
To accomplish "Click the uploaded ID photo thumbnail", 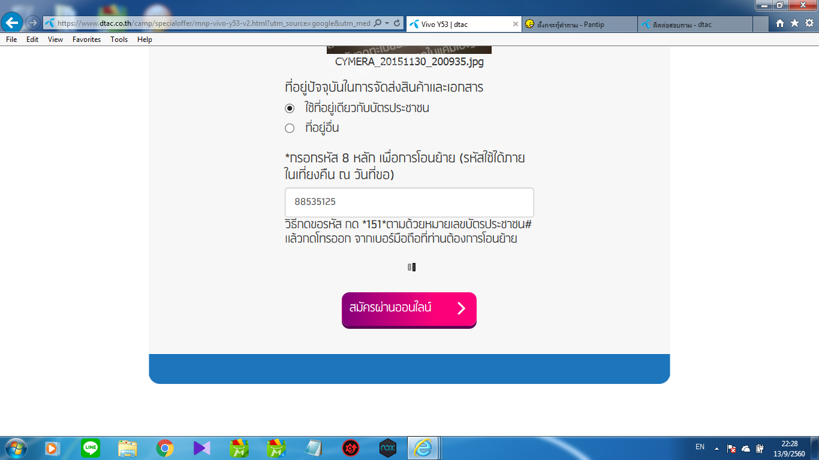I will click(x=409, y=49).
